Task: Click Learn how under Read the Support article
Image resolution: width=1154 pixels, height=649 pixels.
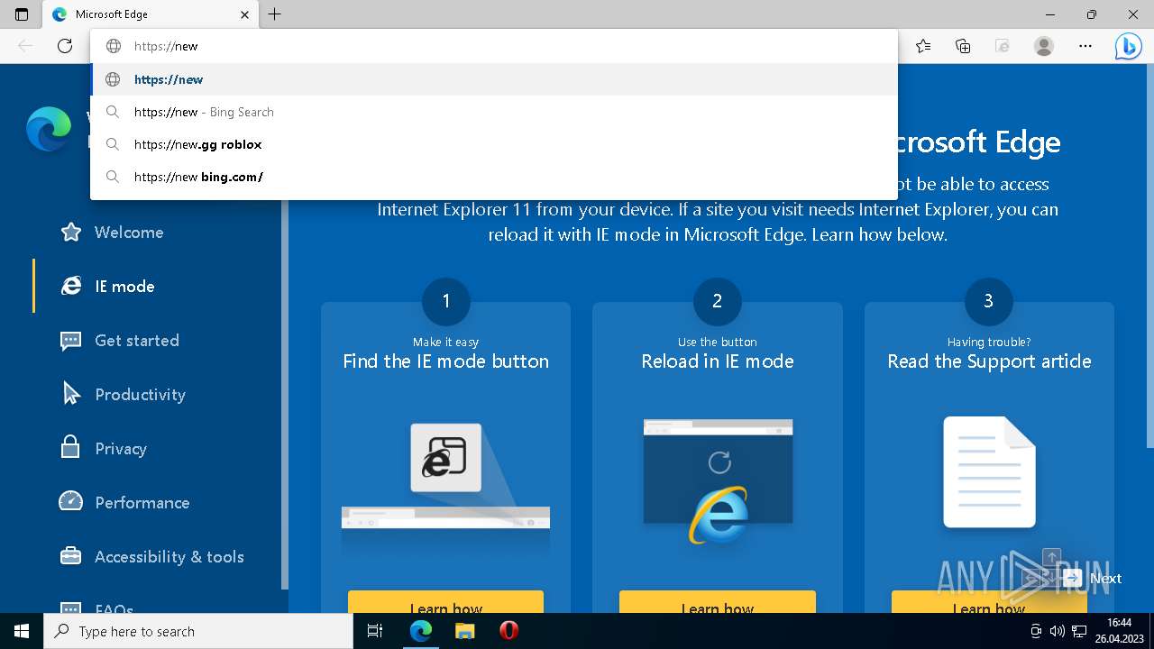Action: click(x=989, y=602)
